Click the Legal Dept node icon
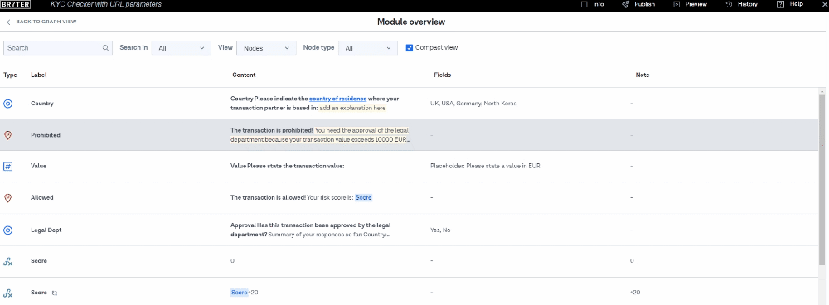This screenshot has width=829, height=305. tap(8, 230)
